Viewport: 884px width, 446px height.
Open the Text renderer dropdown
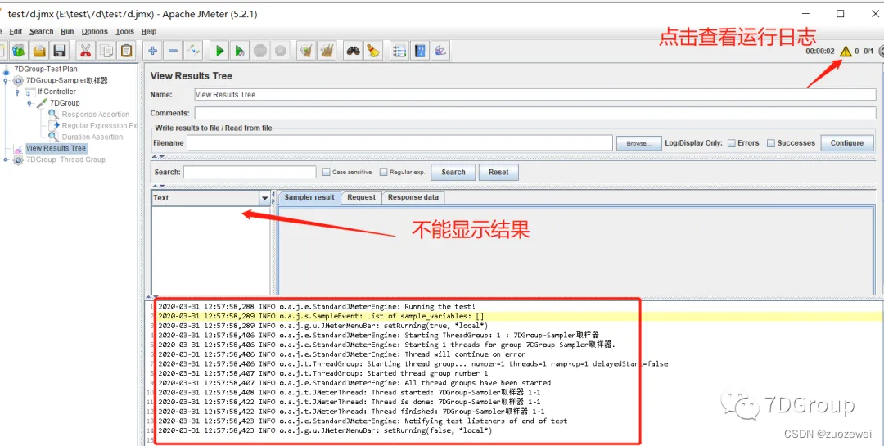264,198
